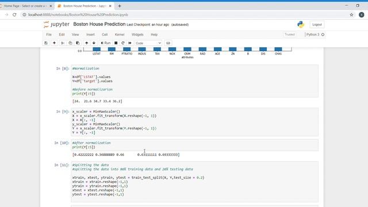Open the command palette keyboard icon
This screenshot has height=207, width=368.
click(168, 43)
